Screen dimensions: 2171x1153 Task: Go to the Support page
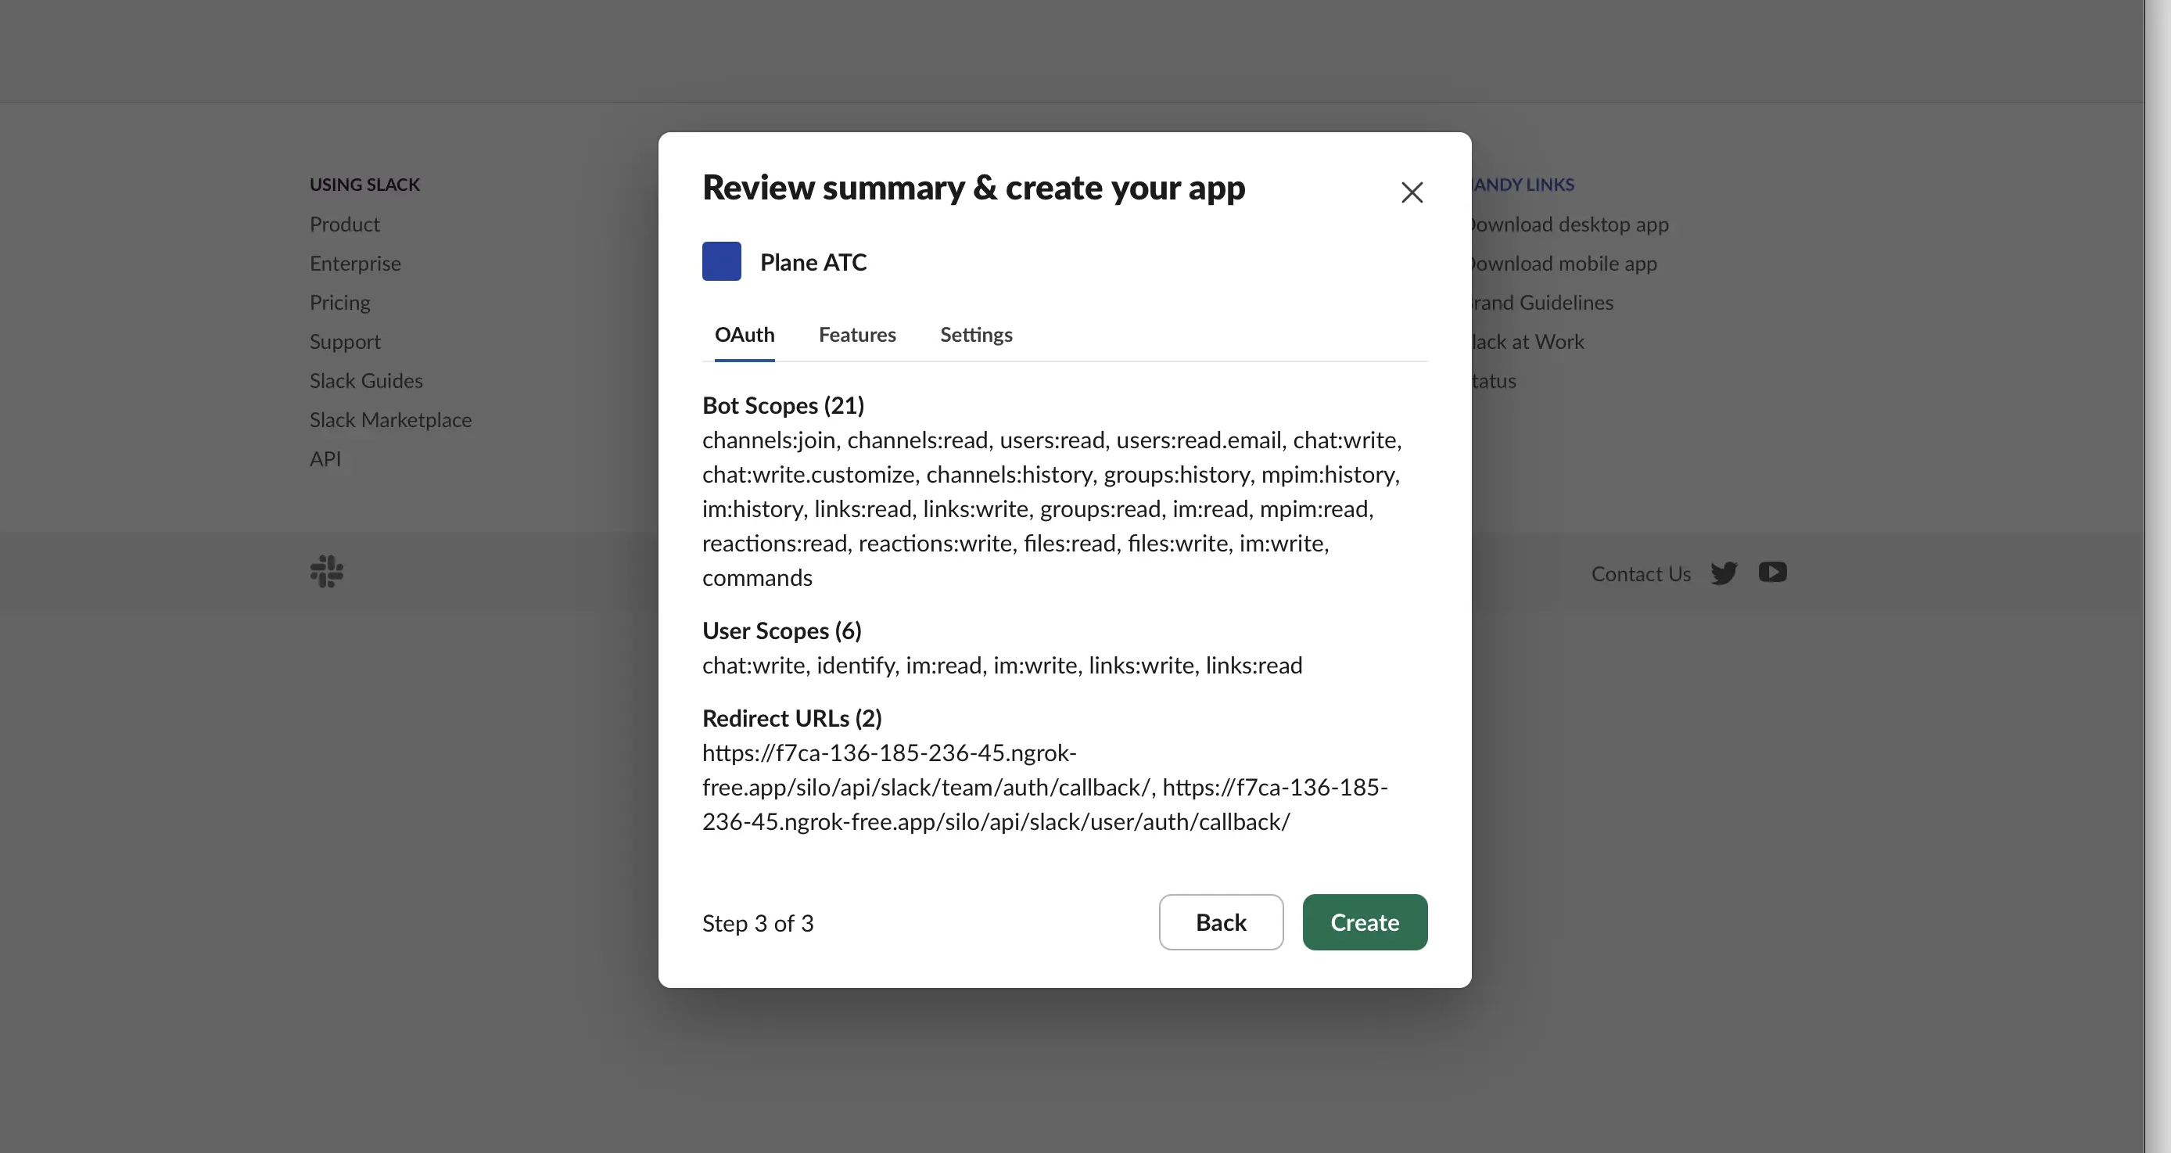[x=345, y=341]
